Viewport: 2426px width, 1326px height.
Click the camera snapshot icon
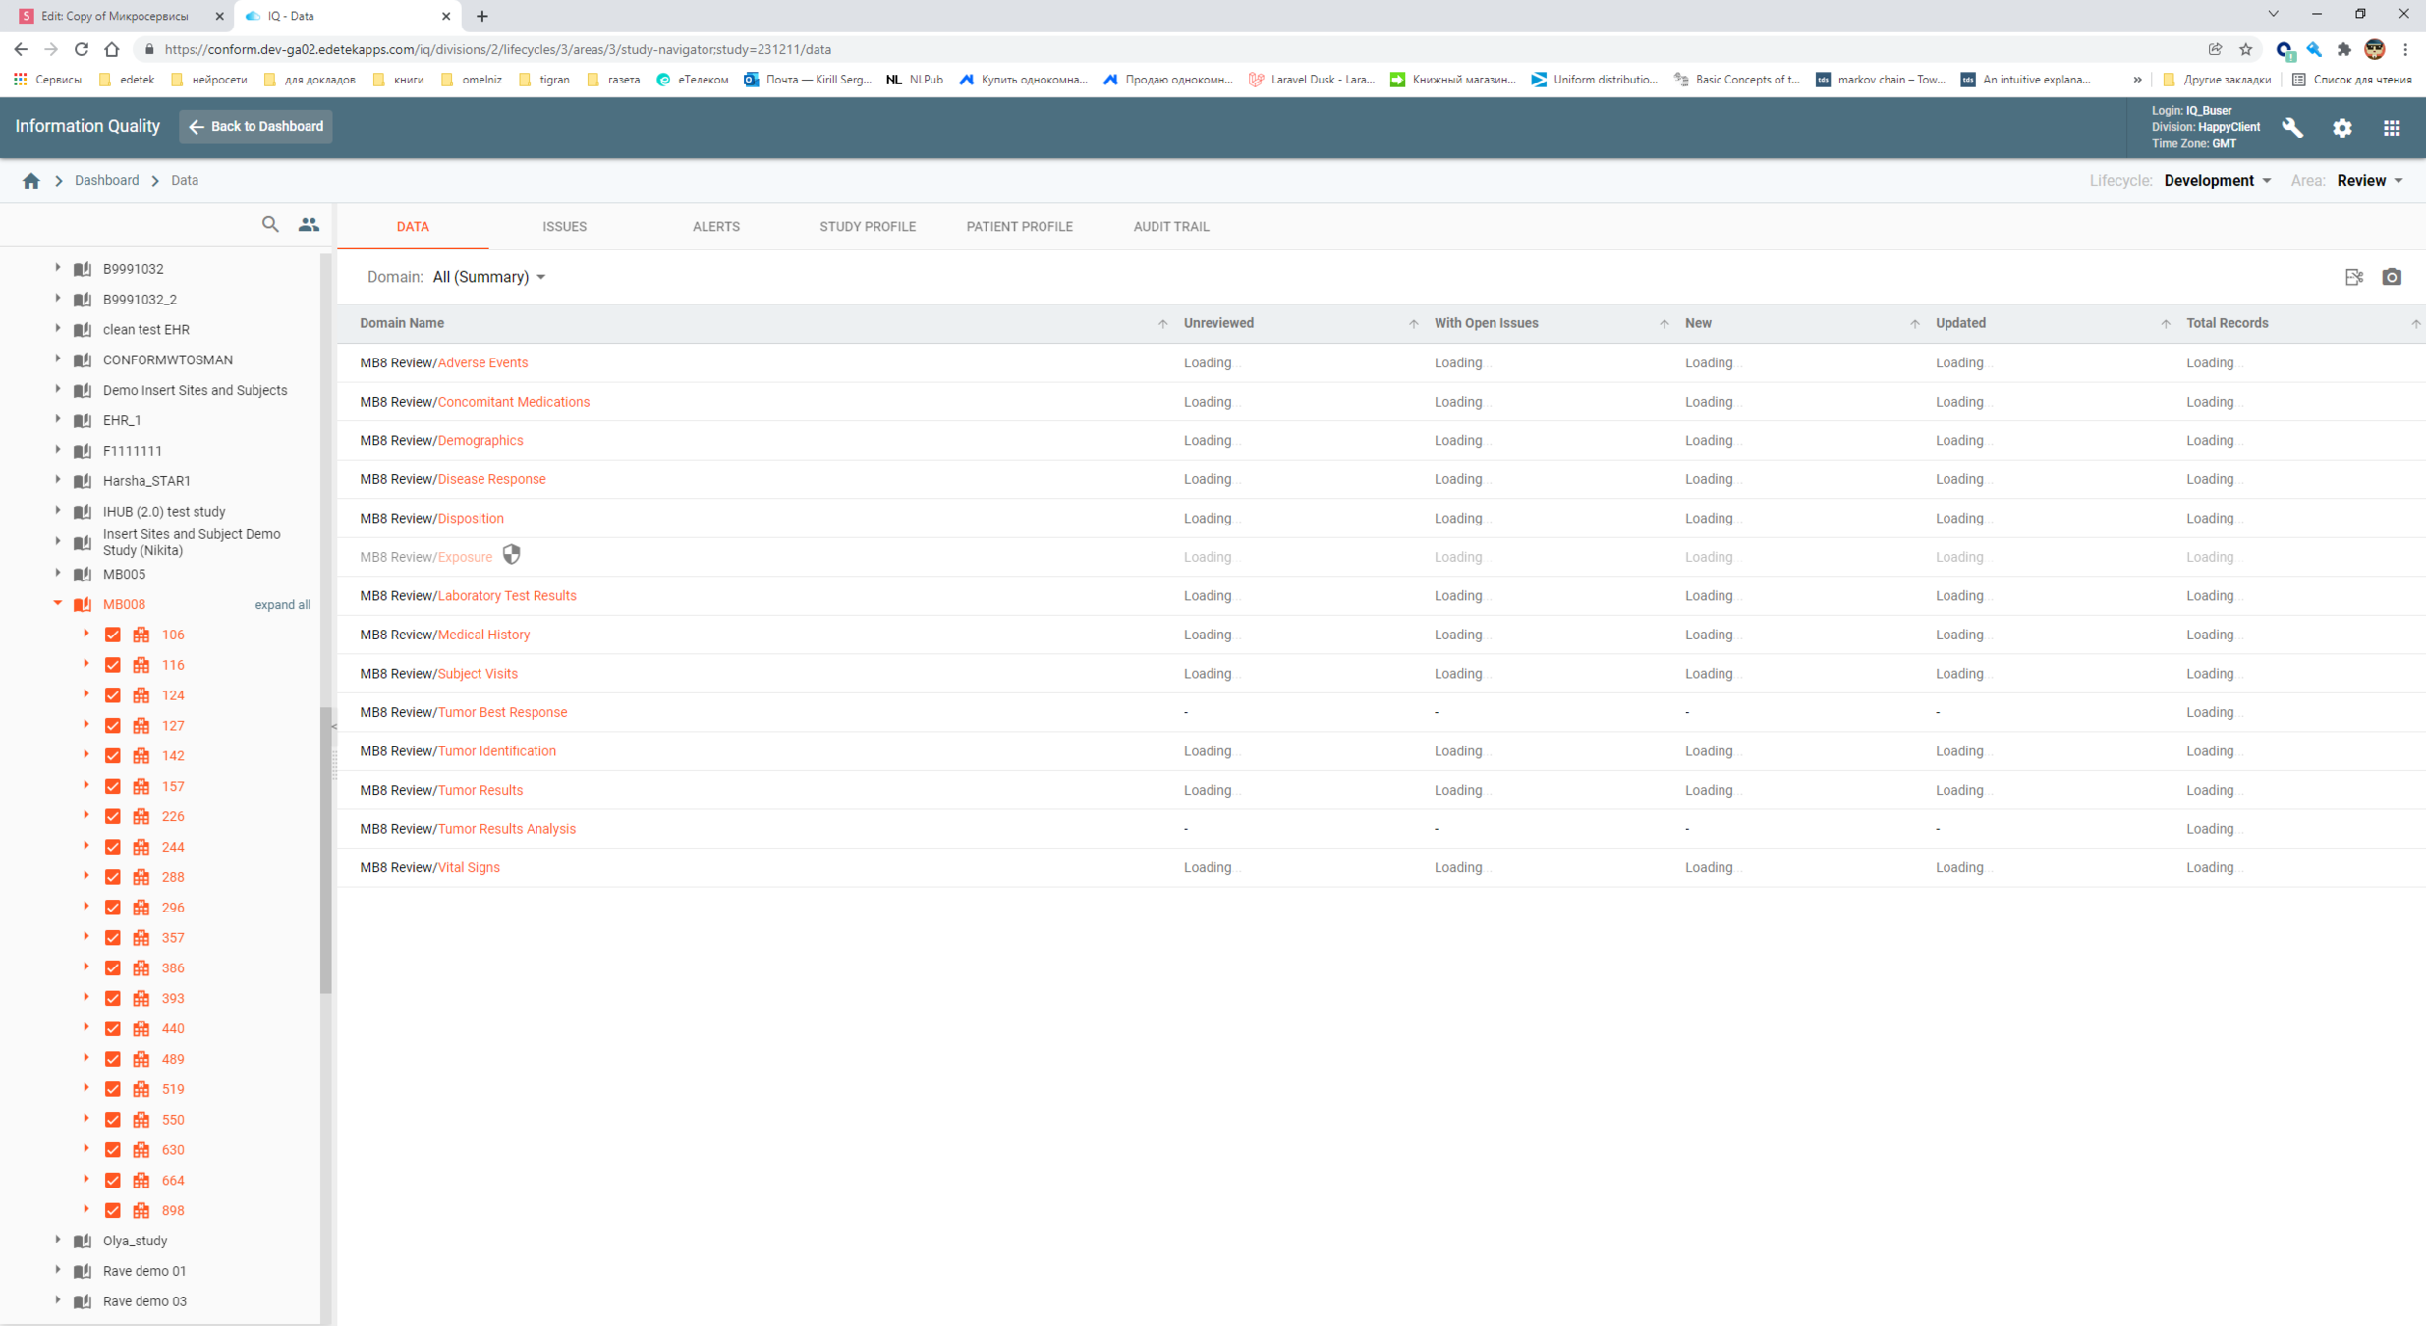pos(2392,278)
